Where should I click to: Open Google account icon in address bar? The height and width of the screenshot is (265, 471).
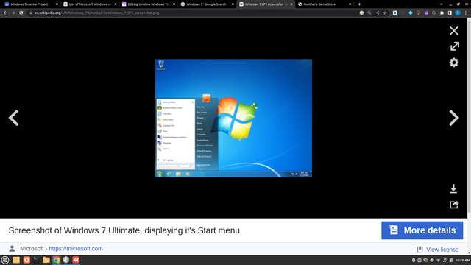pos(361,13)
